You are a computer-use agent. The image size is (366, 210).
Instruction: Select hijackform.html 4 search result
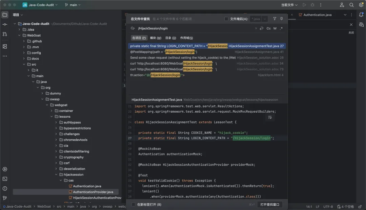coord(207,75)
